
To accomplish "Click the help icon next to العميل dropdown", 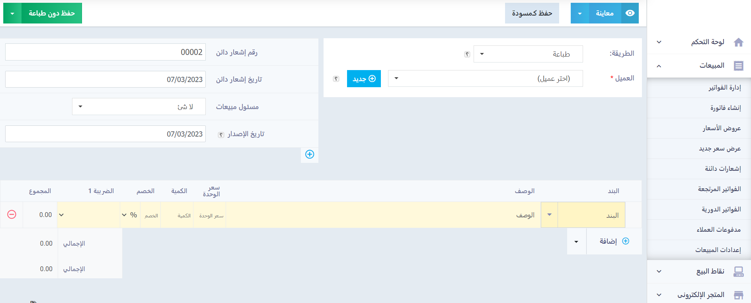I will point(336,79).
